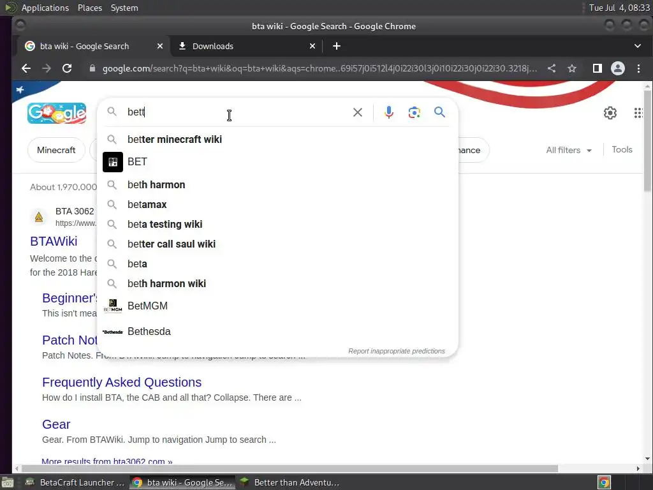Start voice search with the microphone icon
This screenshot has height=490, width=653.
tap(388, 112)
